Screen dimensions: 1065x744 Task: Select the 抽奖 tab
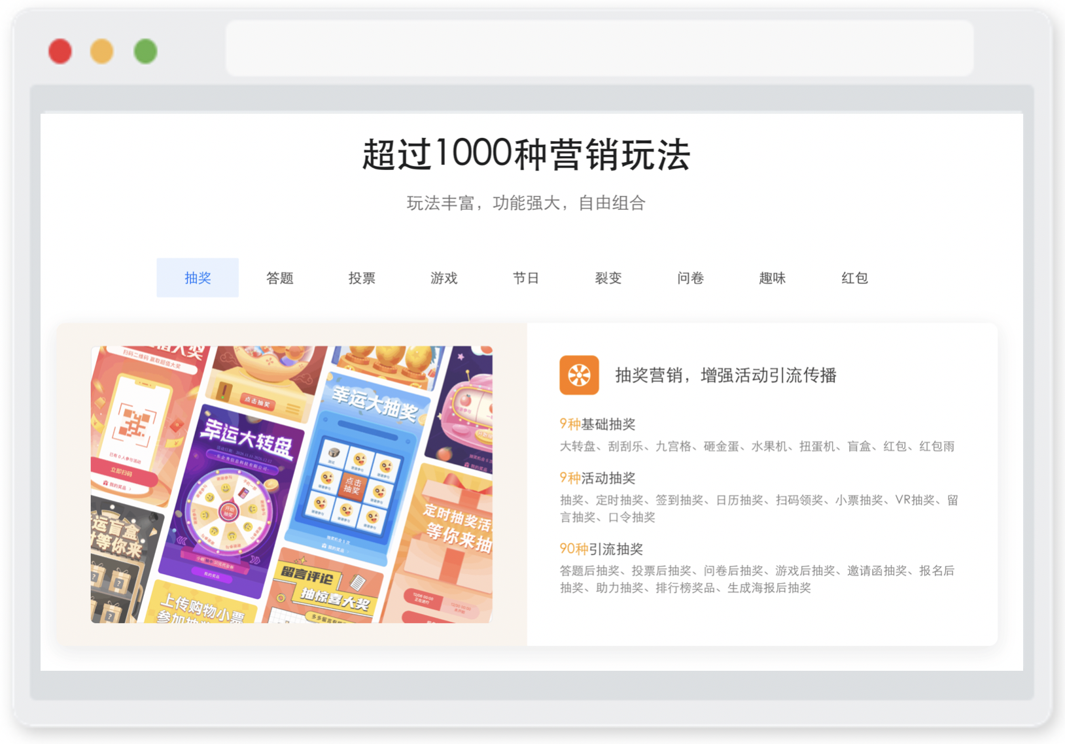[x=198, y=278]
